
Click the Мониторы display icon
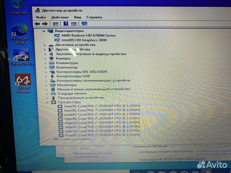click(x=53, y=85)
